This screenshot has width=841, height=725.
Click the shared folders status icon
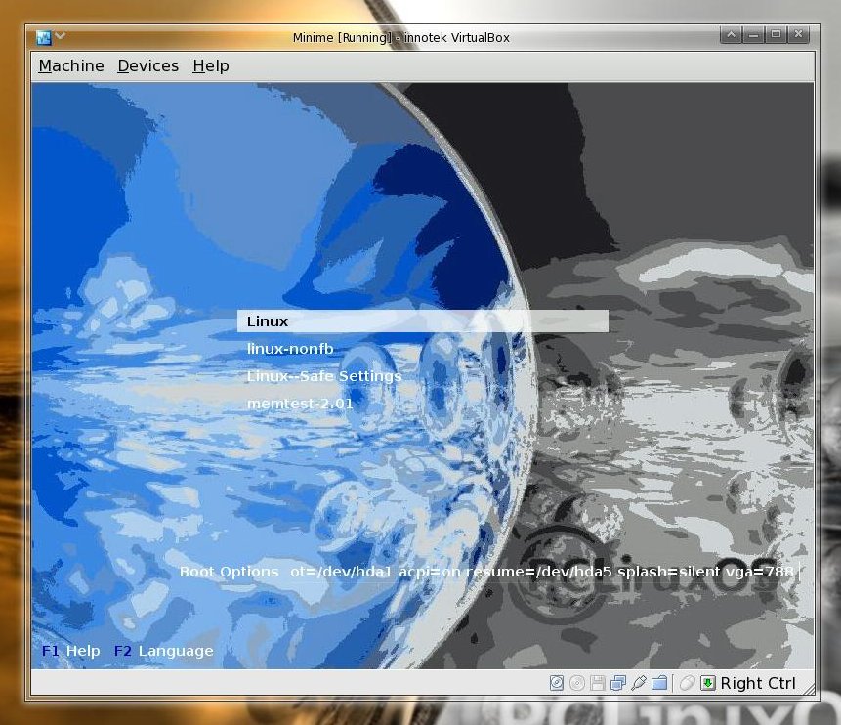pos(659,683)
